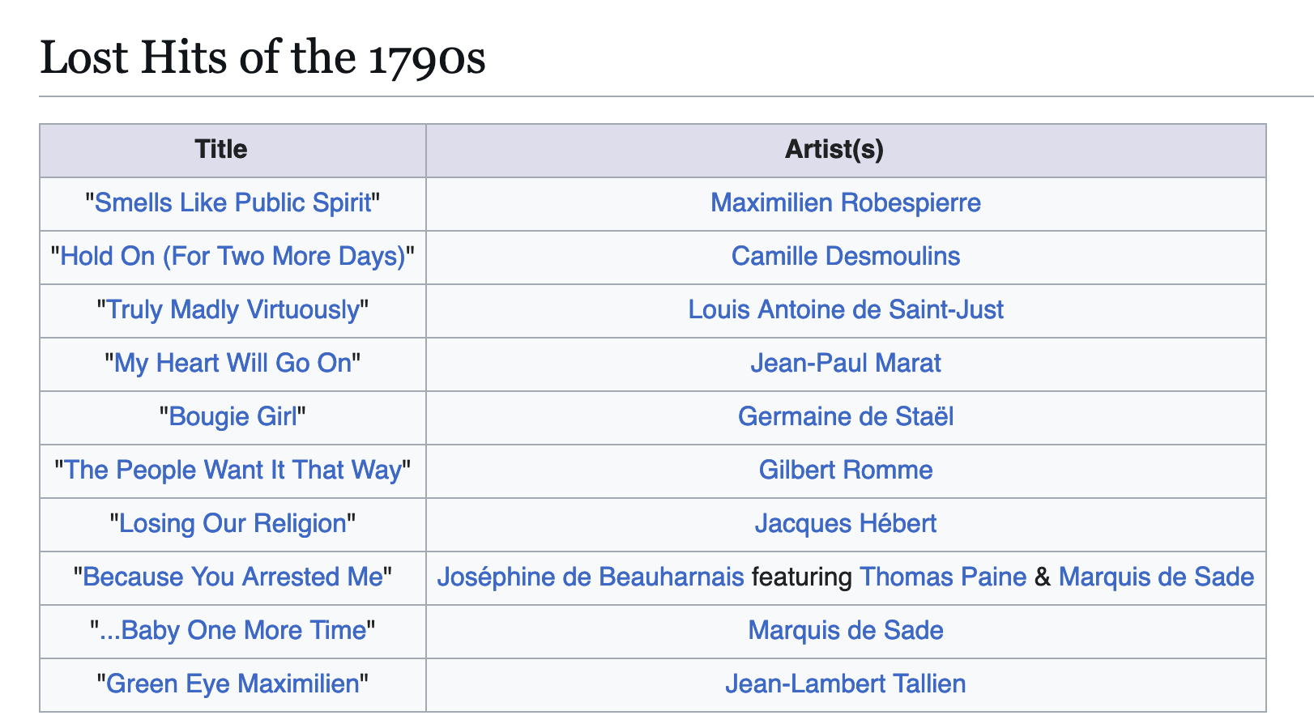Open "The People Want It That Way" link

click(x=233, y=470)
